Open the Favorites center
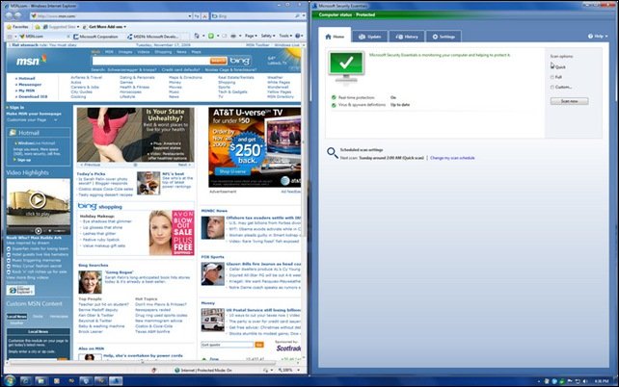The height and width of the screenshot is (387, 619). (17, 27)
